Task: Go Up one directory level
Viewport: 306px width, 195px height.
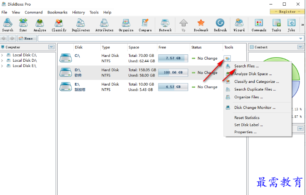Action: coord(183,25)
